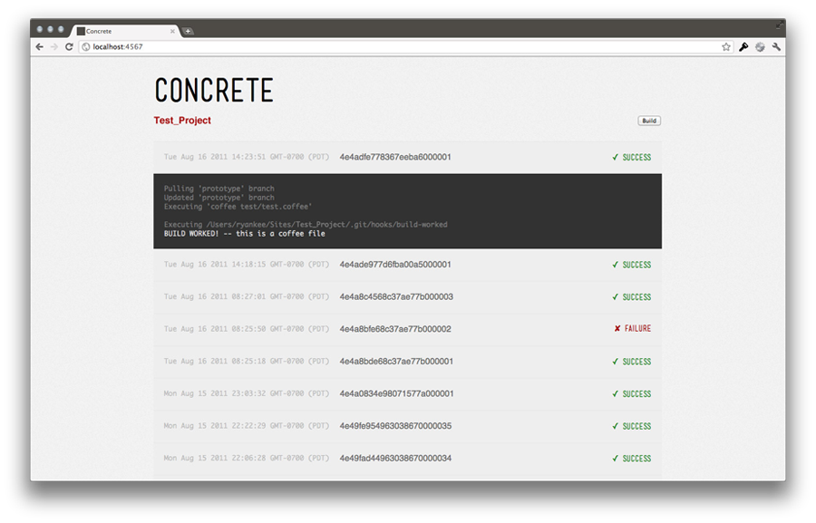Image resolution: width=816 pixels, height=523 pixels.
Task: Expand build 4e4a8c4568c37ae77b000003 row
Action: coord(395,297)
